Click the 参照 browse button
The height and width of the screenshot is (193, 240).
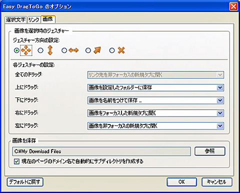(x=210, y=151)
